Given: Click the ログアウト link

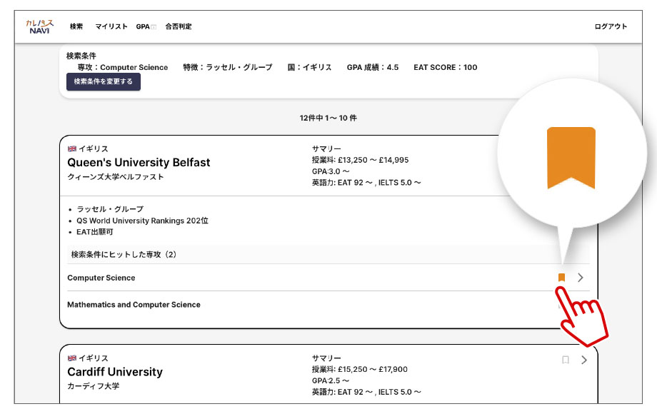Looking at the screenshot, I should (611, 27).
